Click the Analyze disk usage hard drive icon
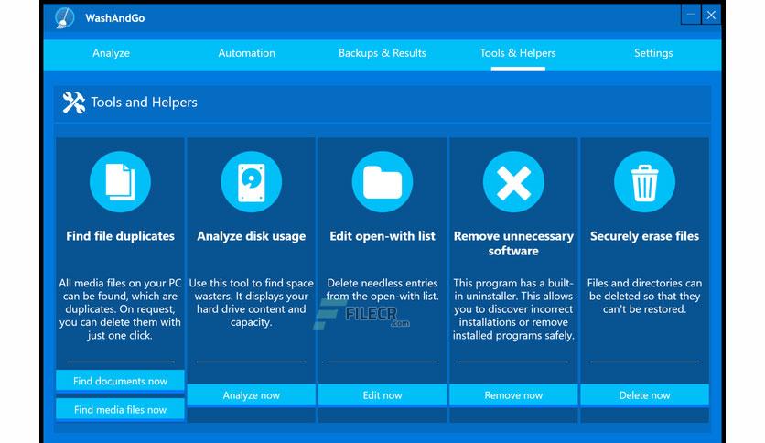The height and width of the screenshot is (443, 765). tap(252, 181)
